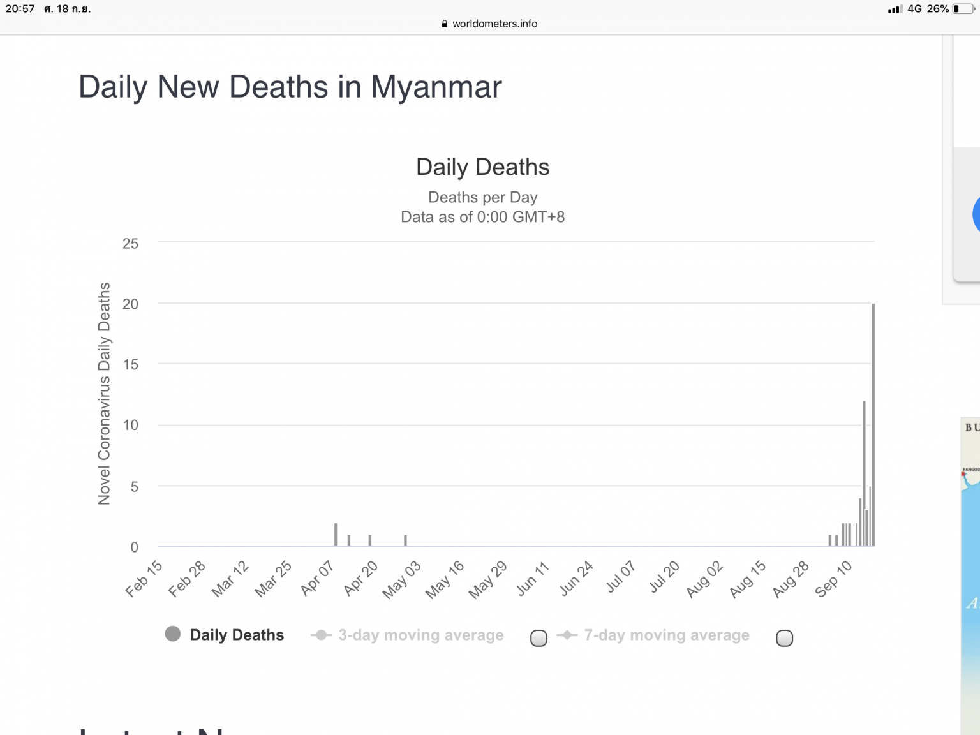Click the bar reaching 12 deaths
This screenshot has height=735, width=980.
[x=864, y=473]
